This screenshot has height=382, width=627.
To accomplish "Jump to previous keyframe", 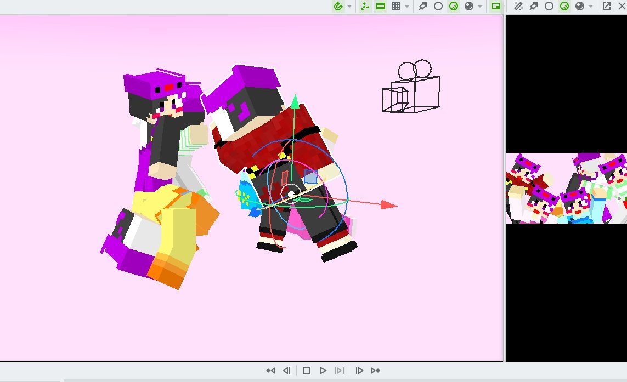I will click(271, 370).
